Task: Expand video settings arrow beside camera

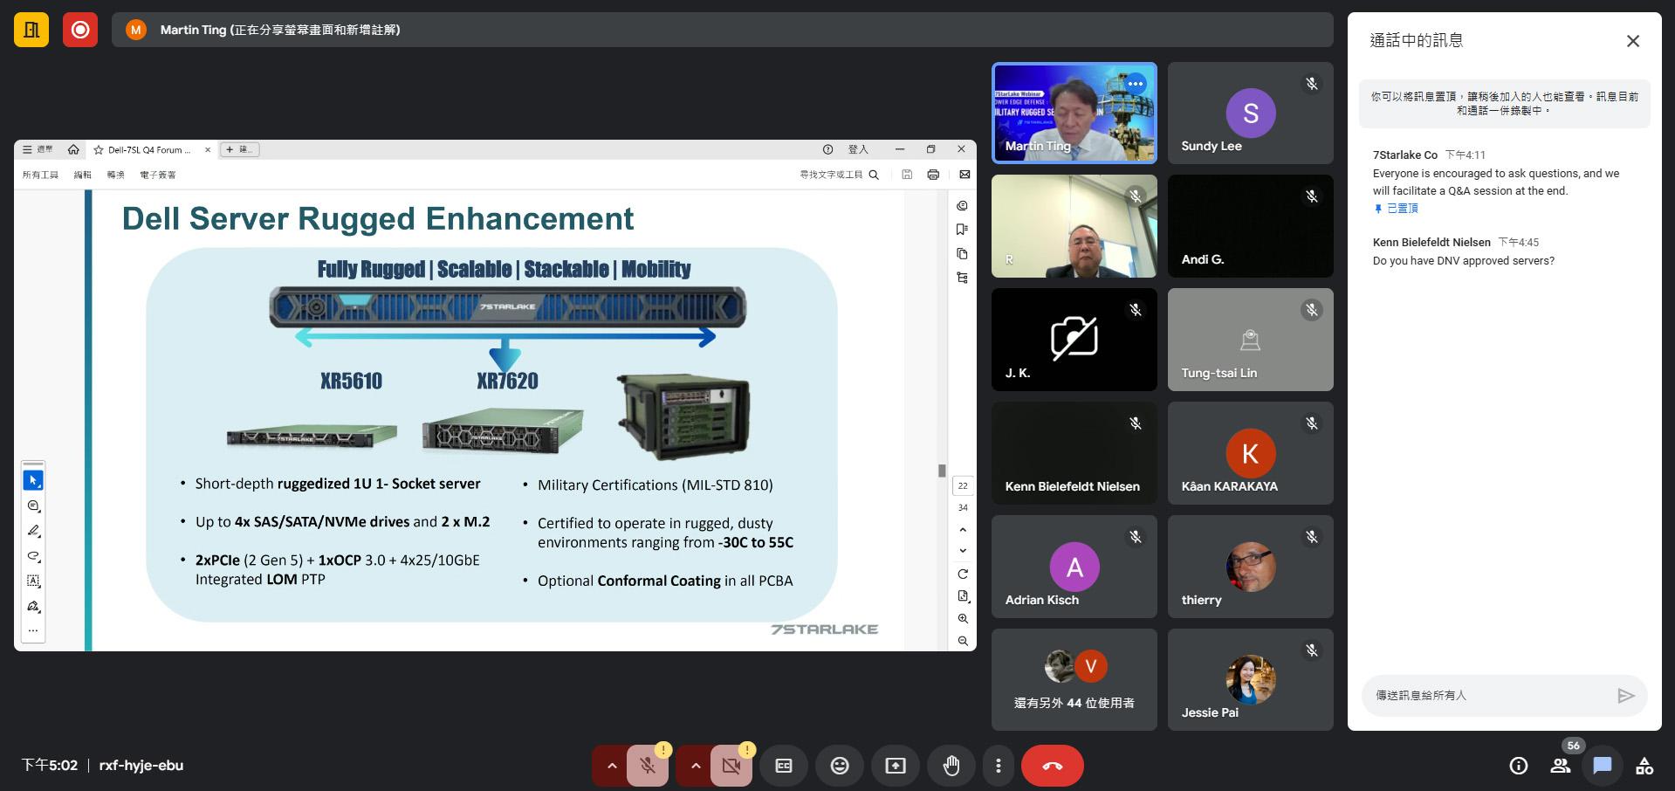Action: [696, 766]
